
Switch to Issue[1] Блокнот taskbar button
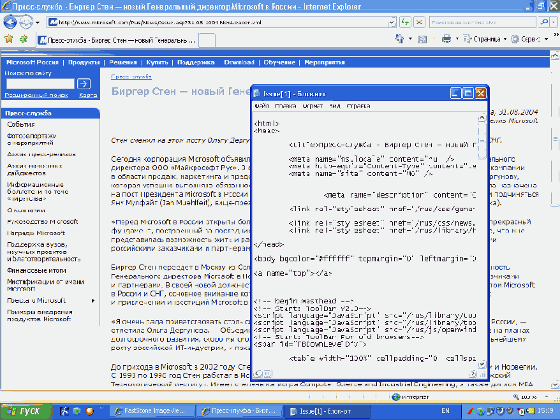327,411
